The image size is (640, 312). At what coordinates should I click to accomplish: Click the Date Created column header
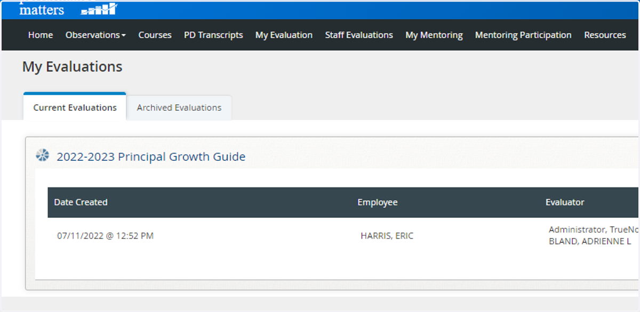pos(81,202)
